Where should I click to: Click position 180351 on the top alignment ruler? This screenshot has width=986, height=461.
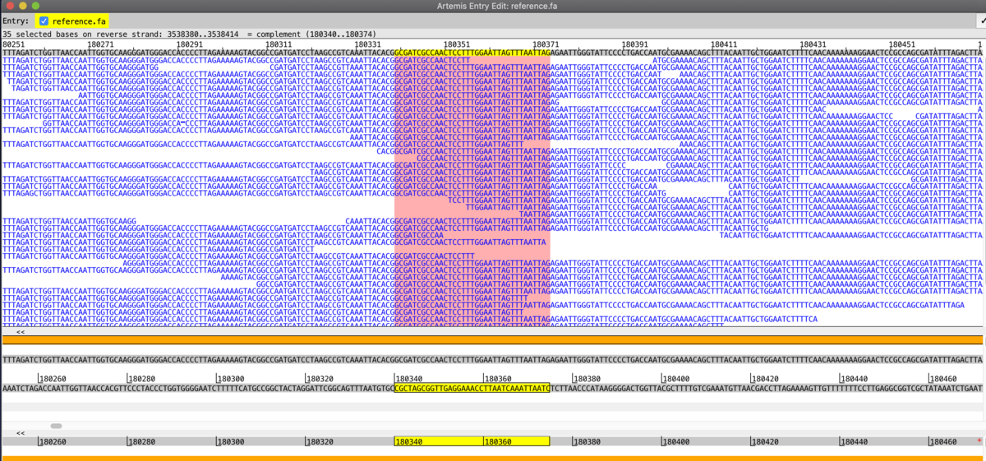click(457, 44)
